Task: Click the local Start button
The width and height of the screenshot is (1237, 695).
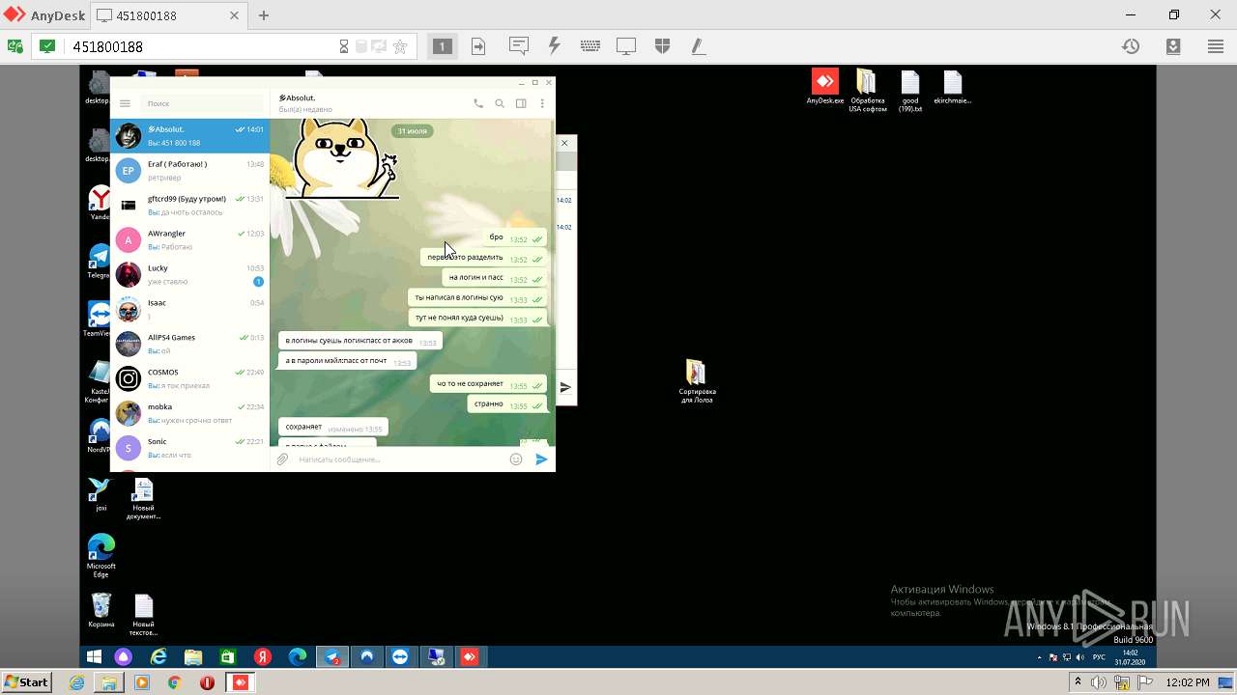Action: tap(26, 682)
